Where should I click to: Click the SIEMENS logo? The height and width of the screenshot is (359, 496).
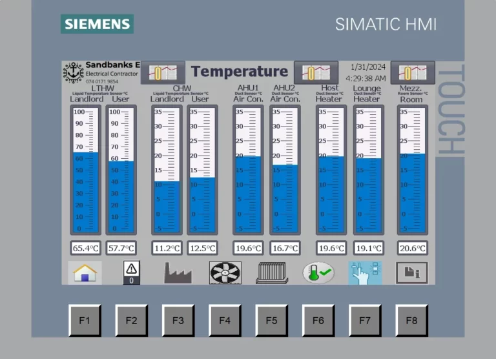click(97, 24)
